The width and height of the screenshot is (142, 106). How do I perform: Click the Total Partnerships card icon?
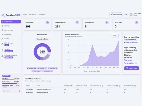point(77,22)
